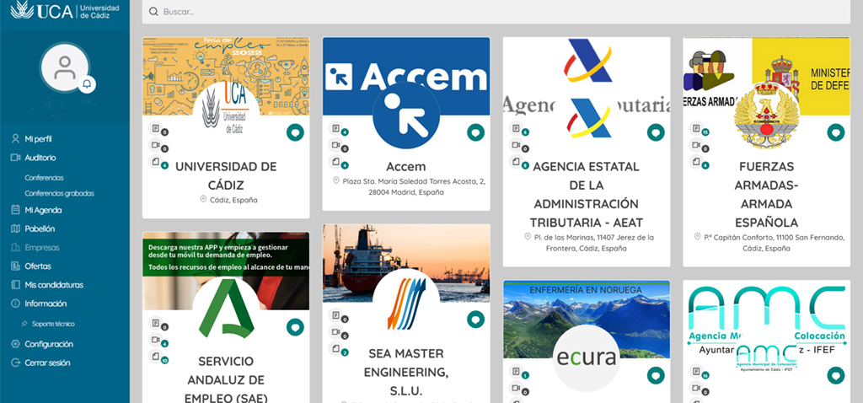The image size is (863, 403).
Task: Open the Agencia Municipal de Colocación banner
Action: pos(766,320)
